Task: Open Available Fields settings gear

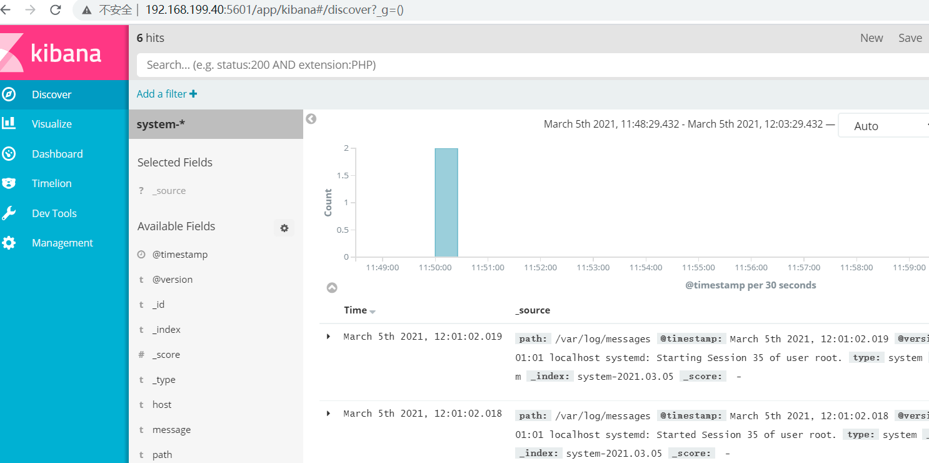Action: pos(284,228)
